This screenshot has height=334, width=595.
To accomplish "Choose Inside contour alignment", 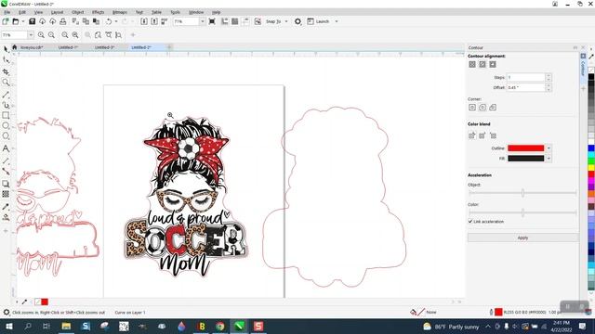I will pos(483,64).
